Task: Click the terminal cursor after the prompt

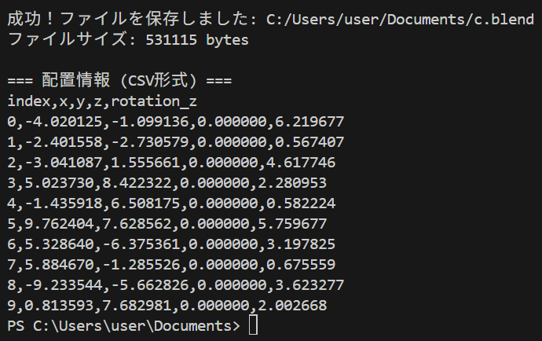Action: 253,325
